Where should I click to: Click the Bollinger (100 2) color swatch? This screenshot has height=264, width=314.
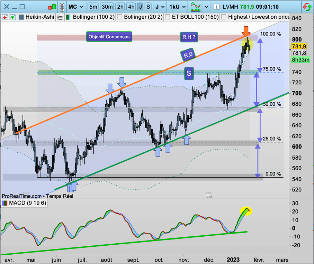(x=68, y=17)
